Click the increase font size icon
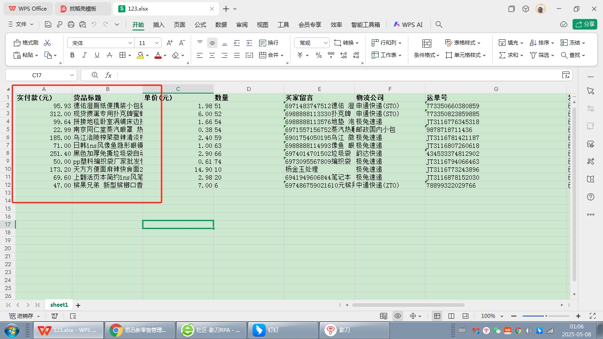 click(170, 43)
